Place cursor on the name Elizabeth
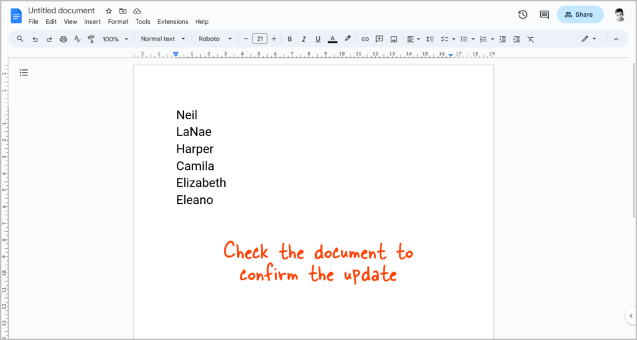This screenshot has height=340, width=637. click(x=201, y=183)
